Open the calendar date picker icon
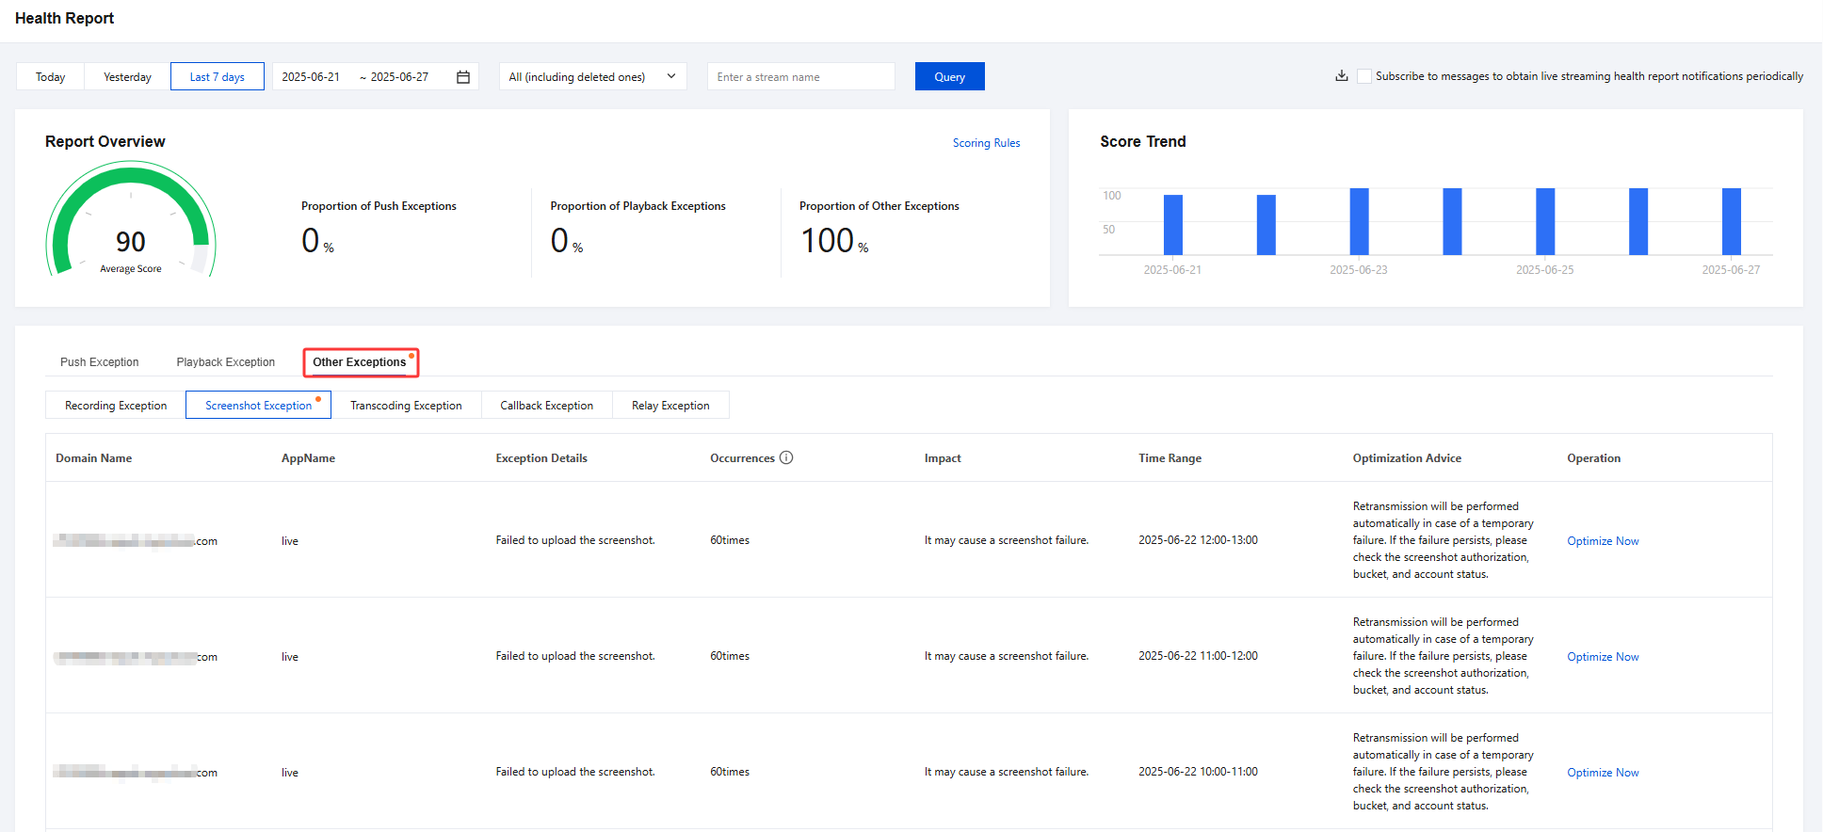 (x=463, y=77)
